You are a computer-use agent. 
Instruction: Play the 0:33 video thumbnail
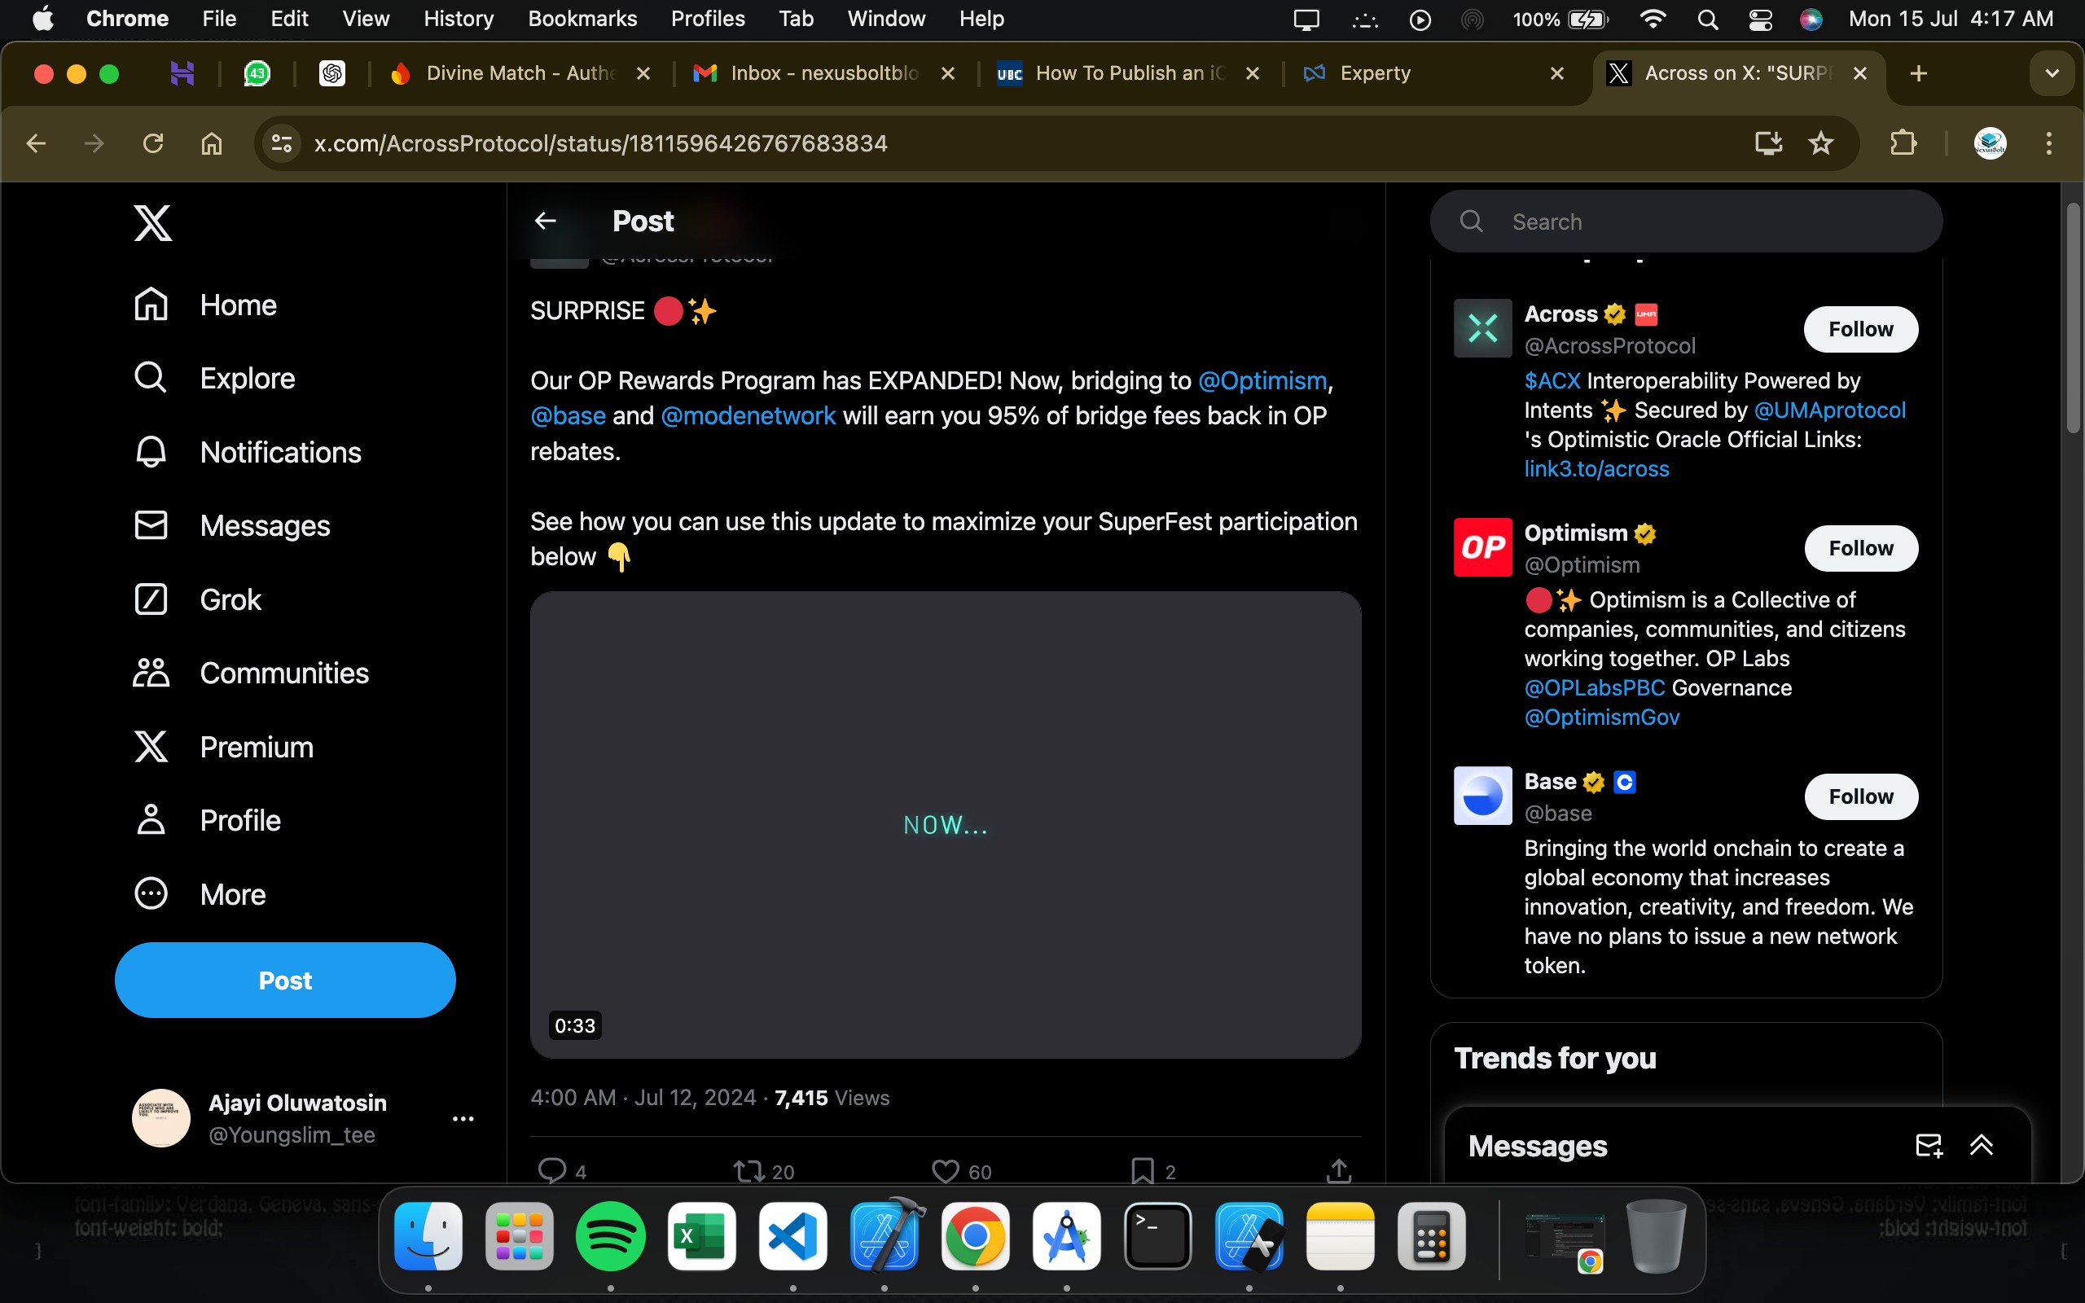tap(945, 825)
